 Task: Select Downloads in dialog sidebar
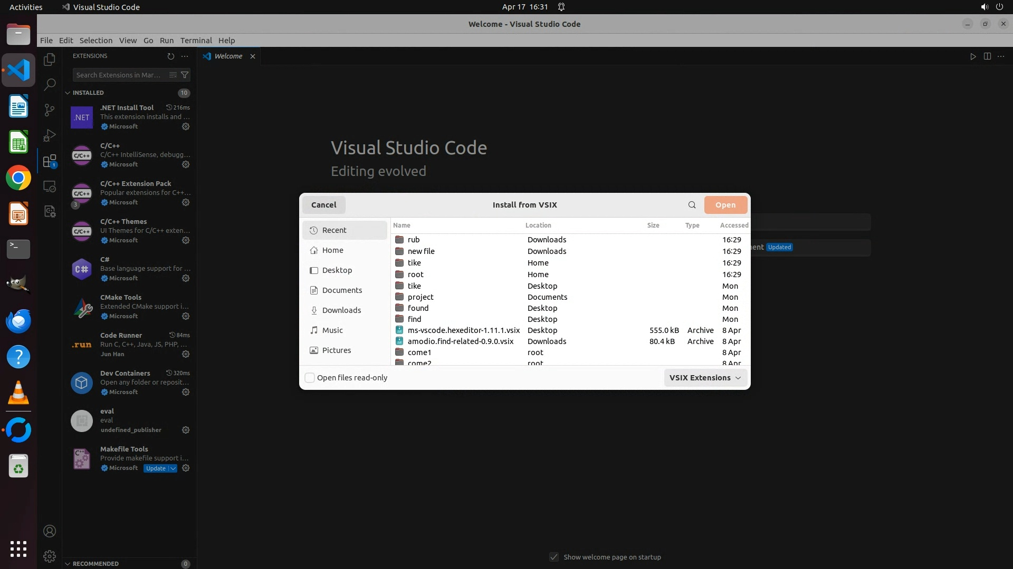pyautogui.click(x=341, y=310)
